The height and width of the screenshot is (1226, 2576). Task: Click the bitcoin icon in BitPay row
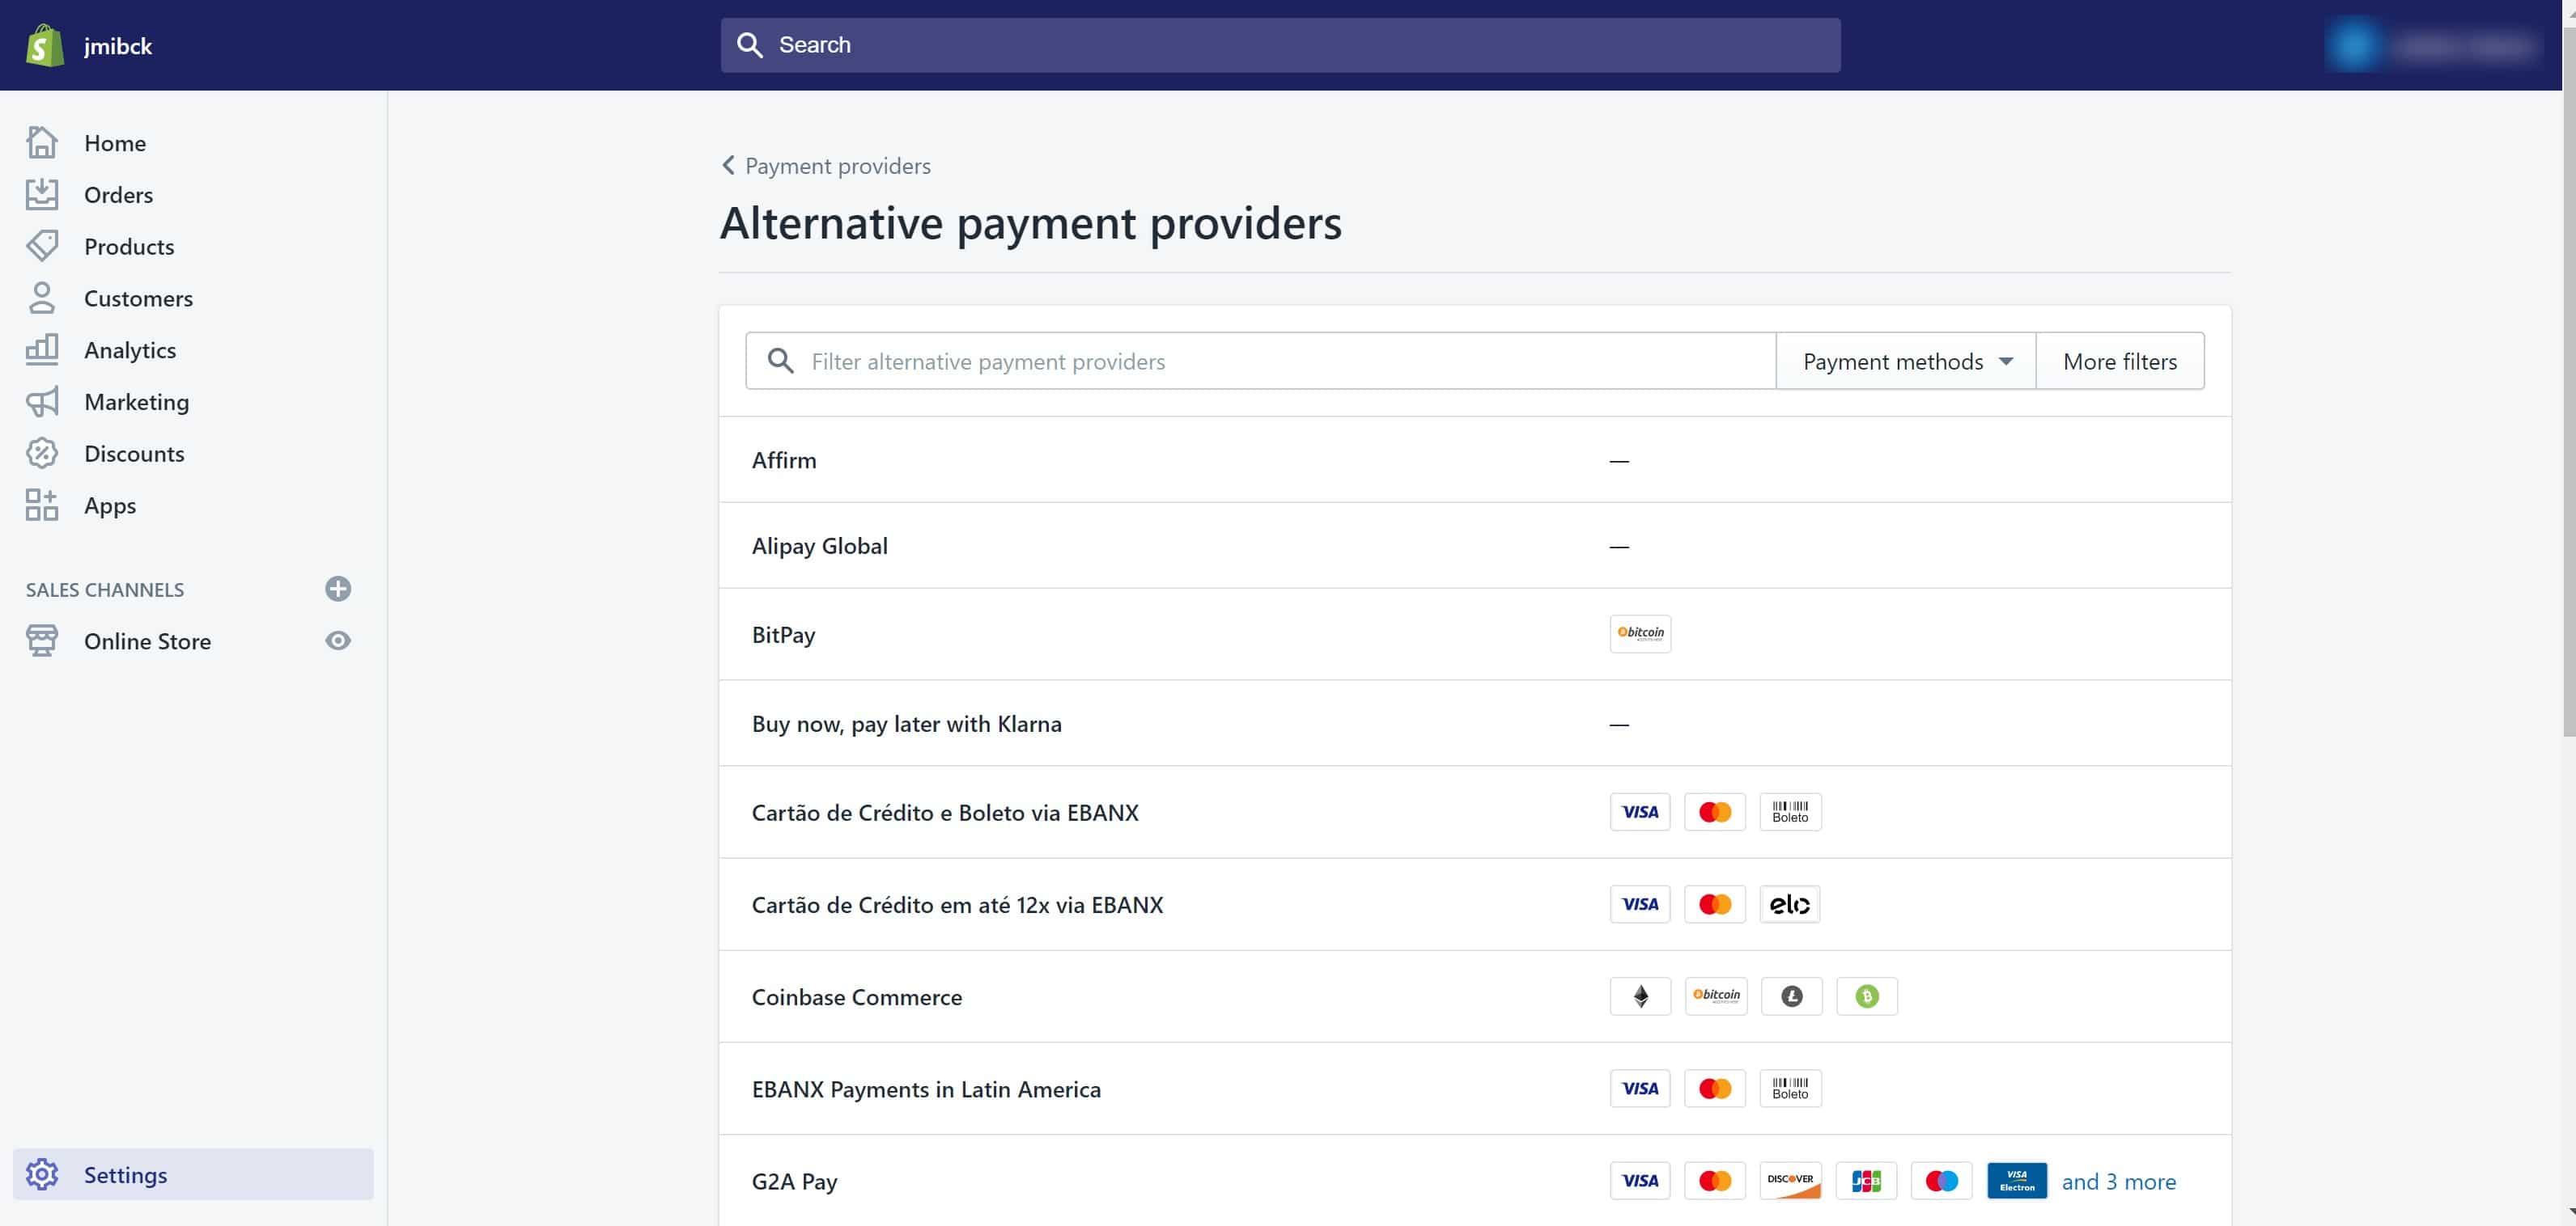tap(1640, 633)
